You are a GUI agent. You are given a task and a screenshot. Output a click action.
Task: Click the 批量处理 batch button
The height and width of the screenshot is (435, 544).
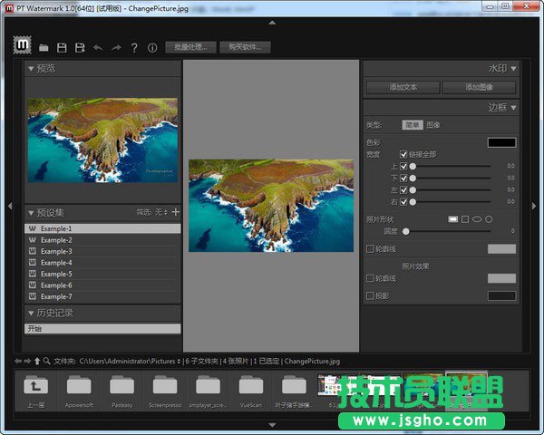[190, 47]
